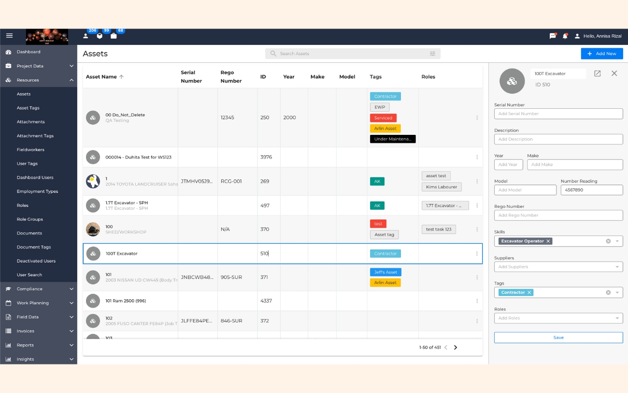Viewport: 628px width, 393px height.
Task: Save the asset details
Action: coord(558,337)
